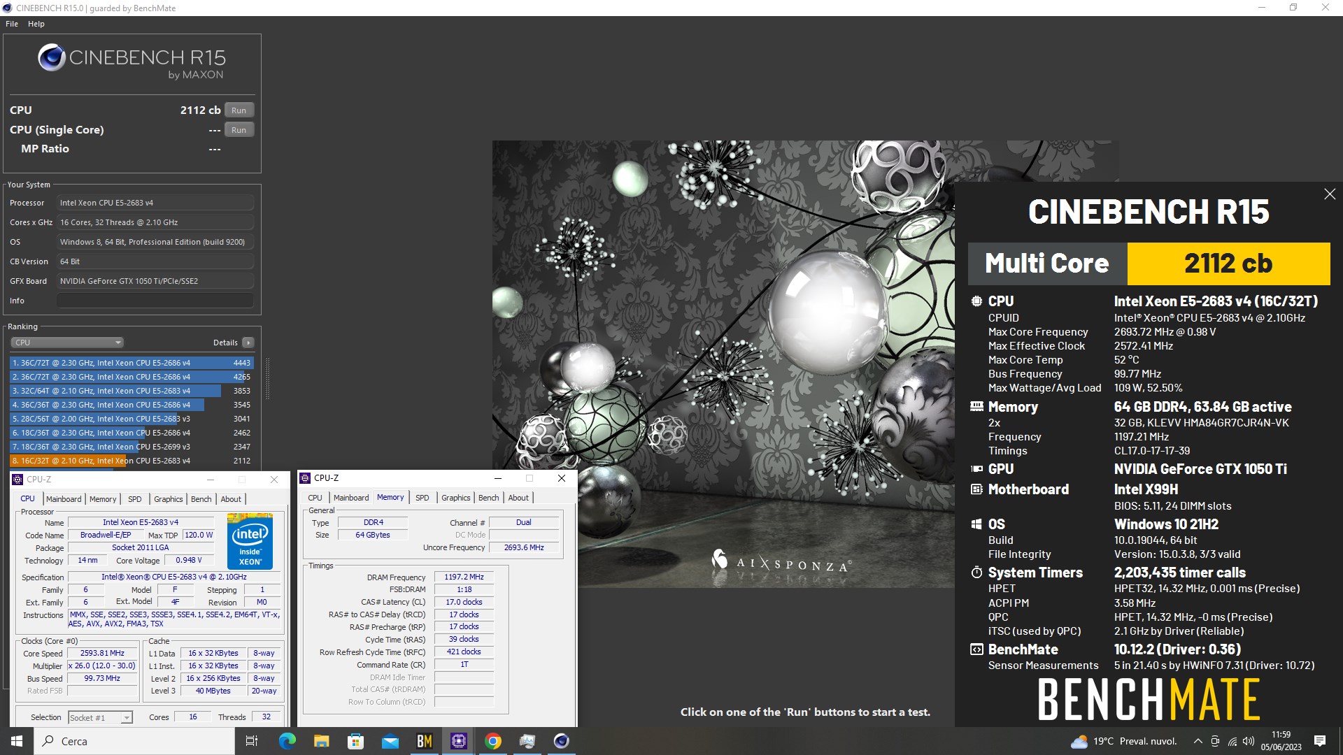
Task: Click the Multi Core 2112 cb score banner
Action: [x=1149, y=264]
